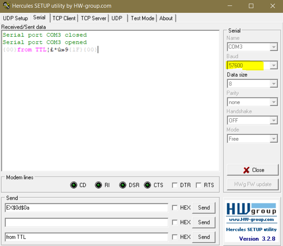Open the Data size dropdown
The height and width of the screenshot is (246, 283).
coord(273,84)
